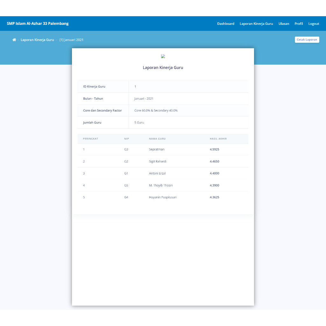The image size is (326, 326).
Task: Open the Laporan Kinerja Guru navigation menu
Action: tap(256, 24)
